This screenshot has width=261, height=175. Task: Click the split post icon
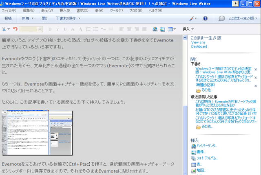pos(111,29)
